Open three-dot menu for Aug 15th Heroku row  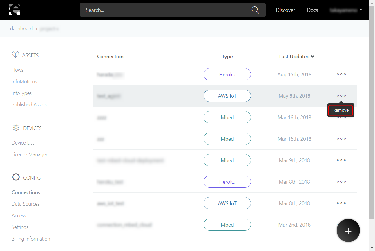[x=341, y=74]
